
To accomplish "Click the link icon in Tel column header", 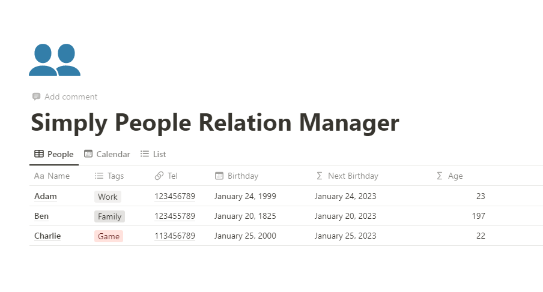I will [x=159, y=176].
